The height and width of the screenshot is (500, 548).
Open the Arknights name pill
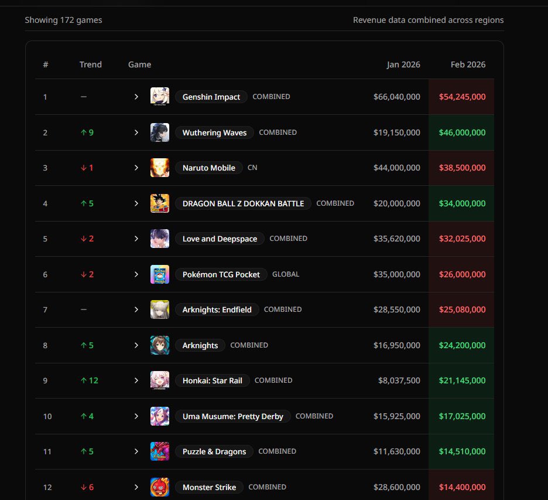pyautogui.click(x=200, y=345)
